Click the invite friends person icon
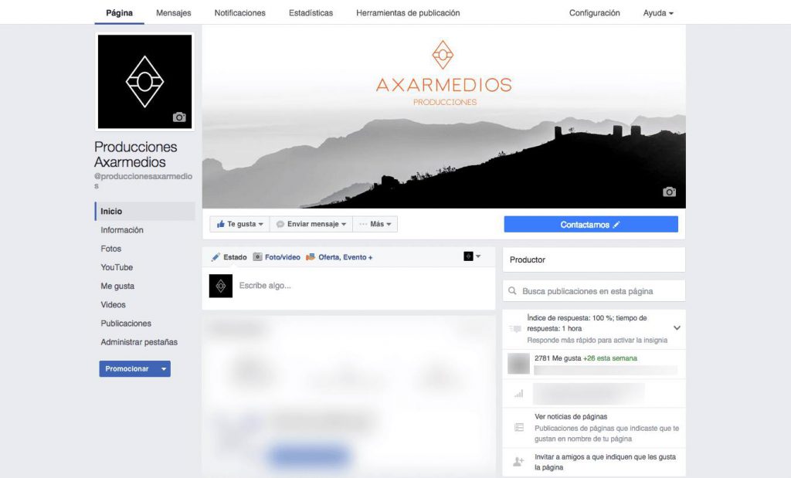The height and width of the screenshot is (478, 791). click(518, 461)
